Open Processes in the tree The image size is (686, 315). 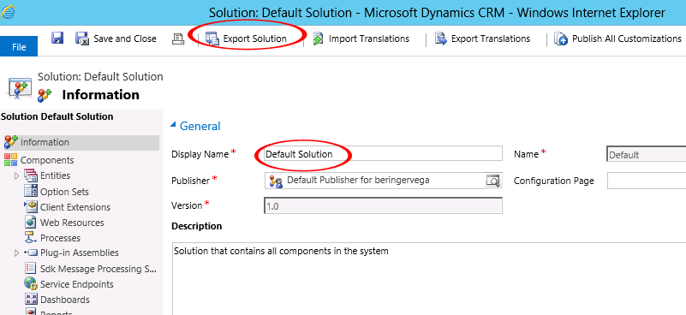coord(60,238)
